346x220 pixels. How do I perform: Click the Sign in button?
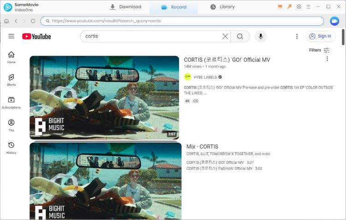[x=321, y=36]
